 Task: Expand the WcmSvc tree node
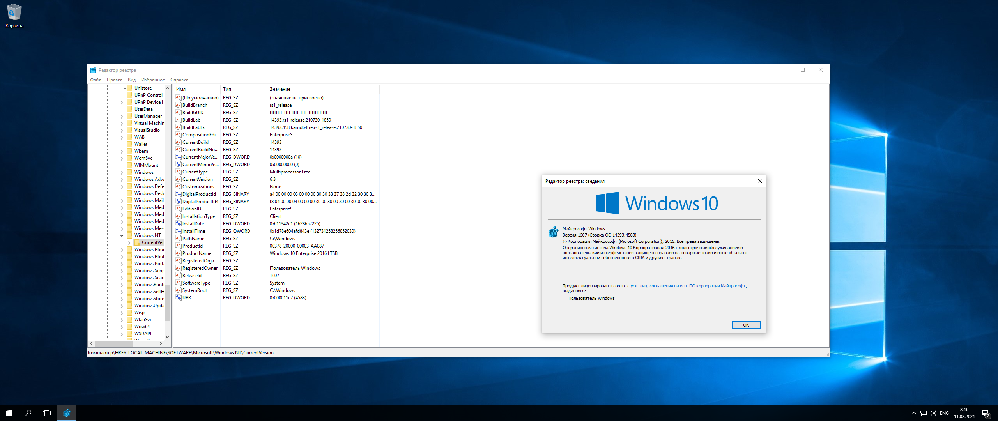coord(122,158)
